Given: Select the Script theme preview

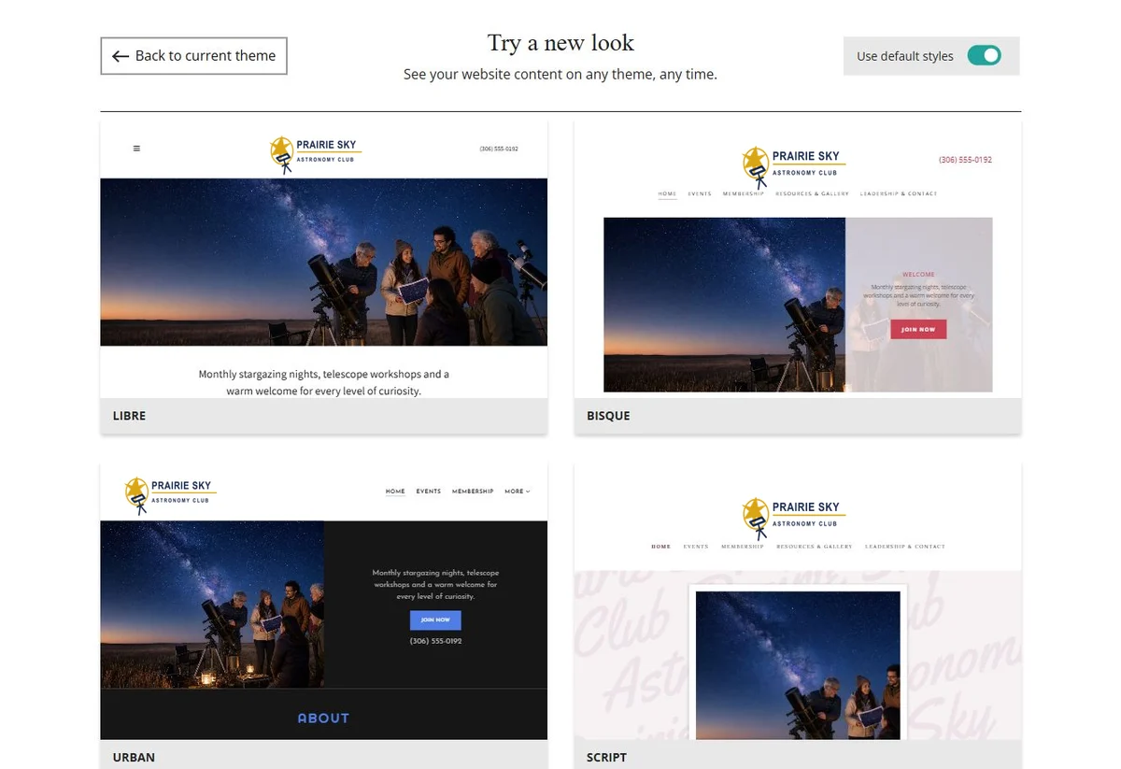Looking at the screenshot, I should pos(798,601).
